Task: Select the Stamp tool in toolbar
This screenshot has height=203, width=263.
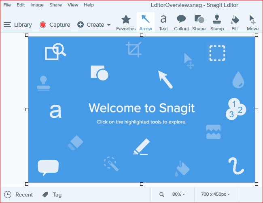Action: click(x=217, y=23)
